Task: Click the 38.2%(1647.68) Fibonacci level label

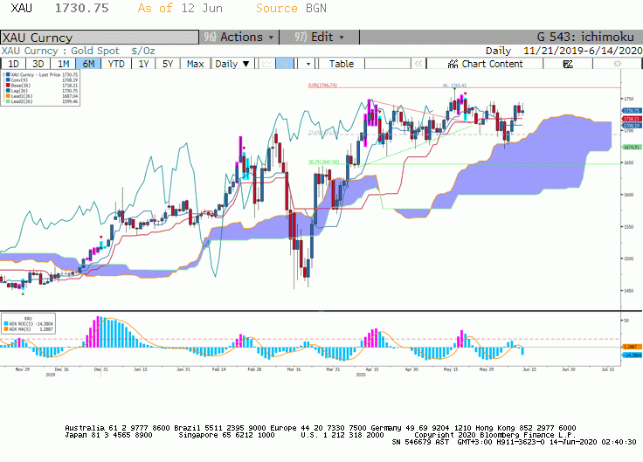Action: tap(323, 162)
